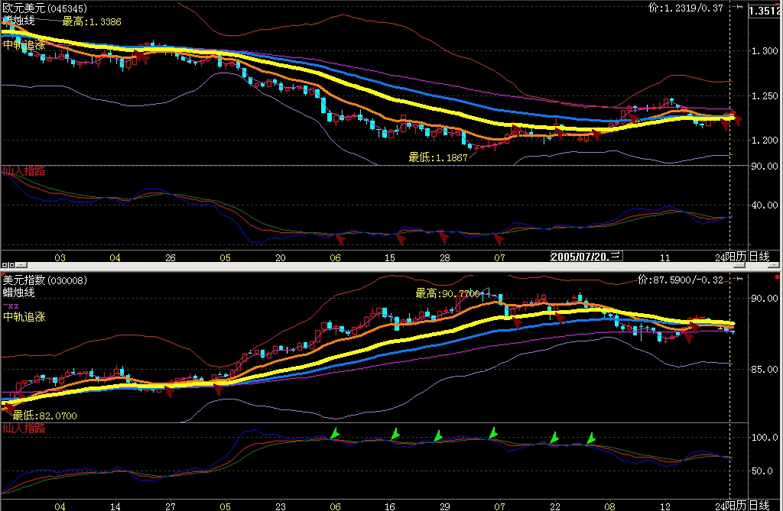Click the last green arrow signal in lower indicator
Image resolution: width=783 pixels, height=511 pixels.
[x=591, y=438]
